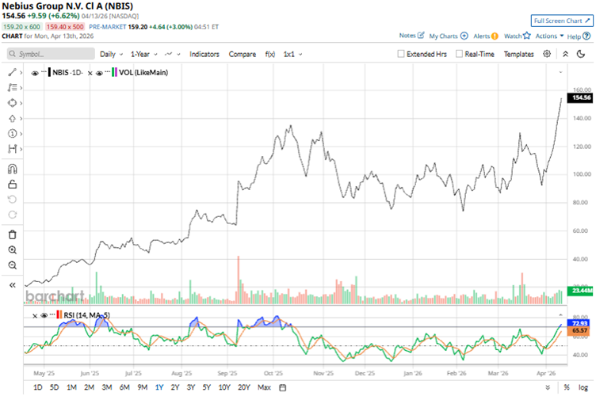Open the chart type line dropdown

pos(172,54)
